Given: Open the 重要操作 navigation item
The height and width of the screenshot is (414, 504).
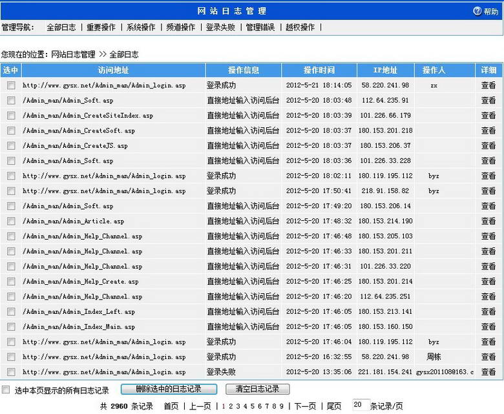Looking at the screenshot, I should pyautogui.click(x=101, y=27).
